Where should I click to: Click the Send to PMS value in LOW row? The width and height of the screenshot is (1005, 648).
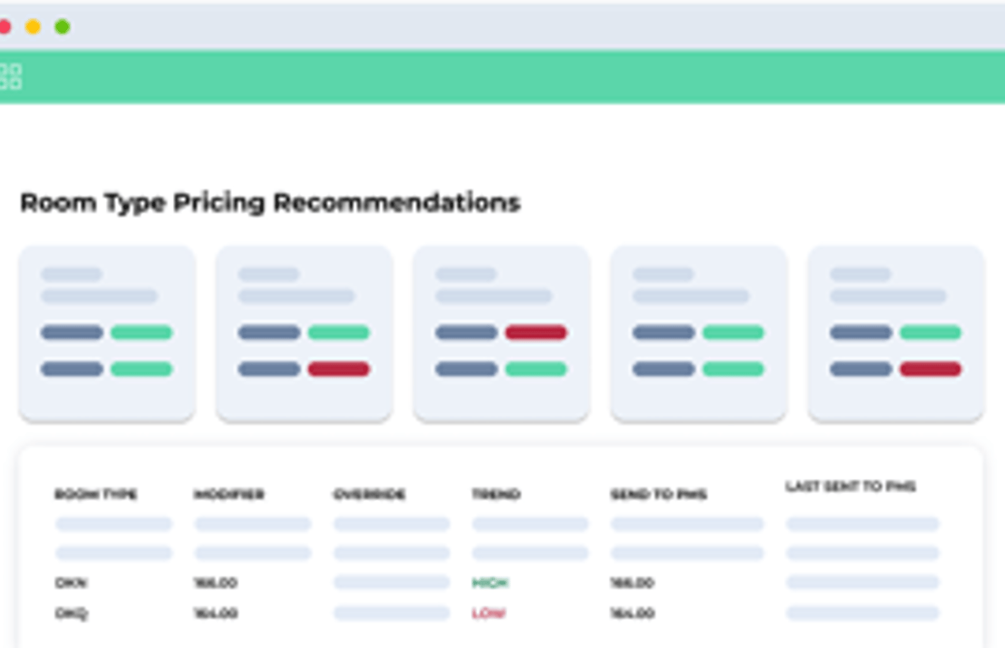(633, 613)
